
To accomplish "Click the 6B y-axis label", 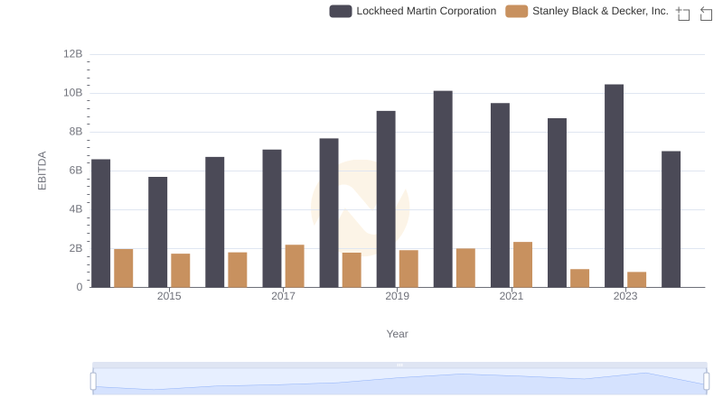I will tap(76, 171).
